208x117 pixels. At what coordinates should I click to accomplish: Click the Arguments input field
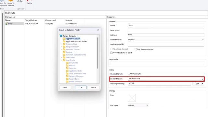(157, 63)
